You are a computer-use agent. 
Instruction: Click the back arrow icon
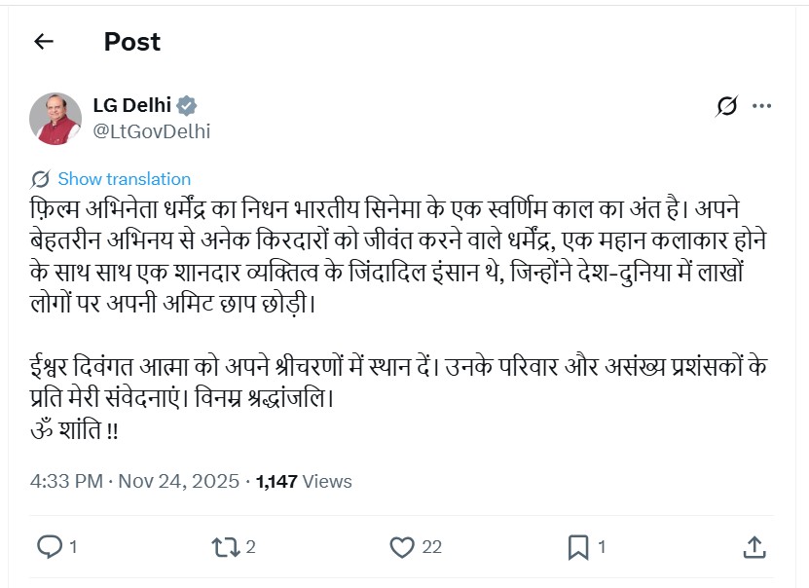(43, 42)
